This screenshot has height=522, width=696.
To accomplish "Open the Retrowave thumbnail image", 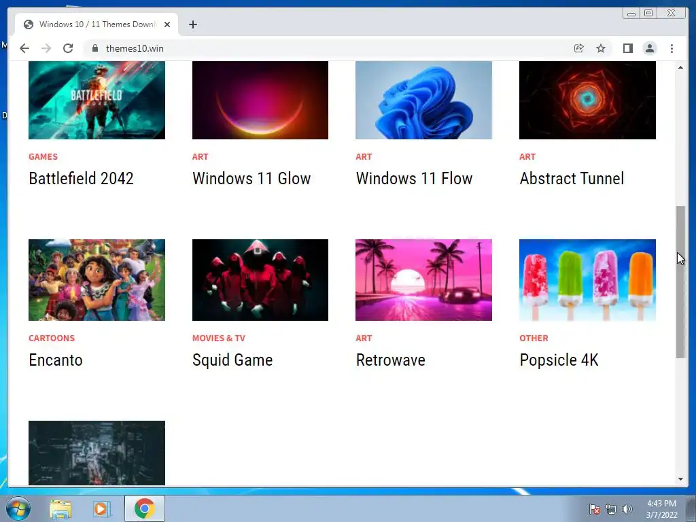I will (x=423, y=280).
